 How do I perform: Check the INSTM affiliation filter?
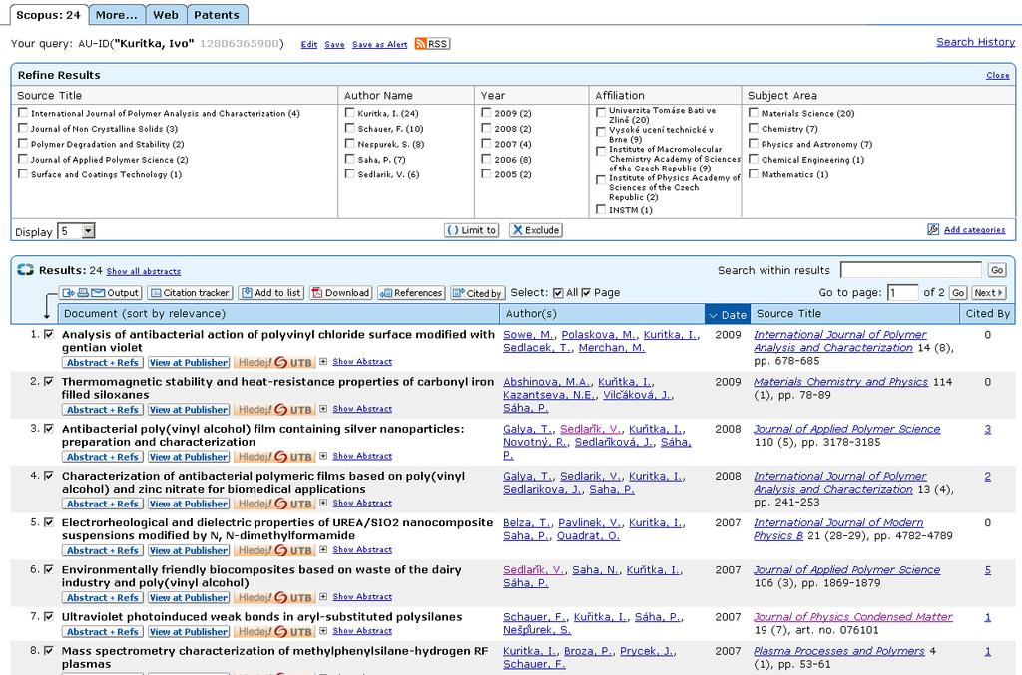[601, 209]
